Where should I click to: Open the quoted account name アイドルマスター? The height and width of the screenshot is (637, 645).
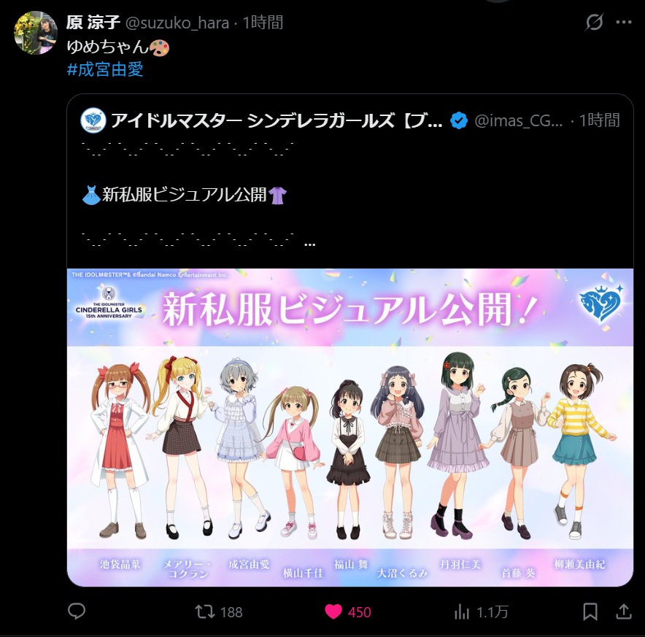277,120
